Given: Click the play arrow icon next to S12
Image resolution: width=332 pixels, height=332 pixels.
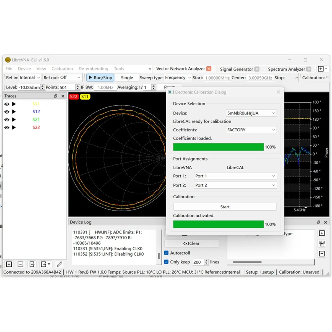Looking at the screenshot, I should click(x=14, y=112).
